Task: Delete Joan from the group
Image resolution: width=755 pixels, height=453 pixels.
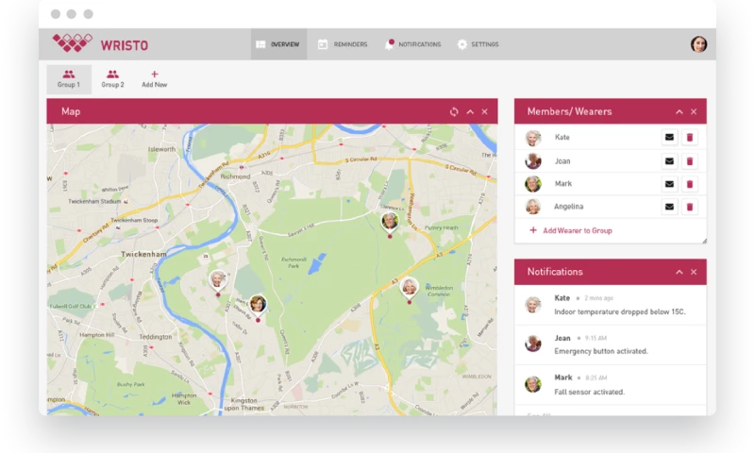Action: (690, 160)
